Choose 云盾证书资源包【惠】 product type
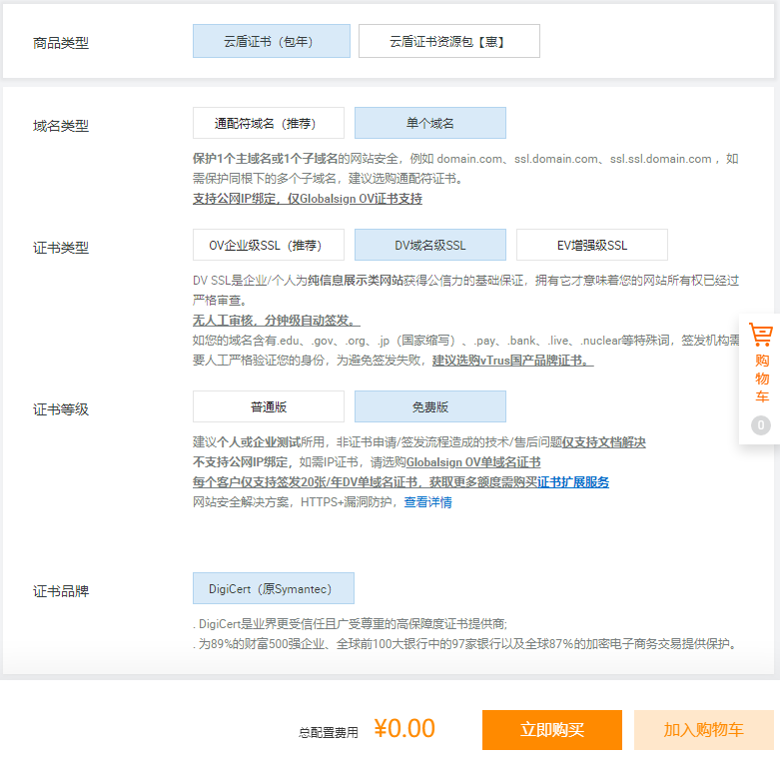This screenshot has width=780, height=760. click(x=448, y=41)
